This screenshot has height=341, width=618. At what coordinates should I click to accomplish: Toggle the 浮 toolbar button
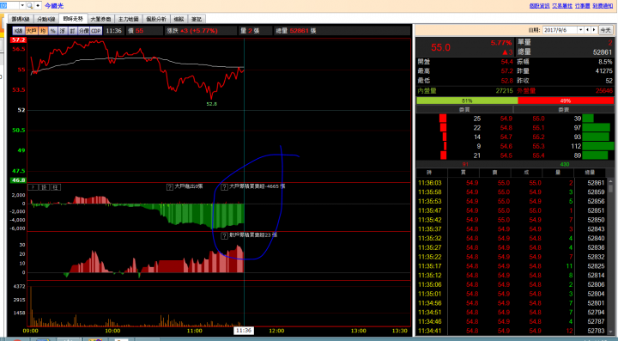[x=63, y=31]
